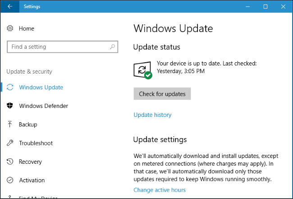Click the Windows Update sync arrows icon

(10, 87)
